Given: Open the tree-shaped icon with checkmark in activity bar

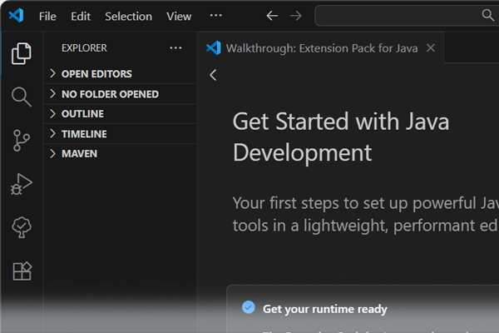Looking at the screenshot, I should point(22,227).
